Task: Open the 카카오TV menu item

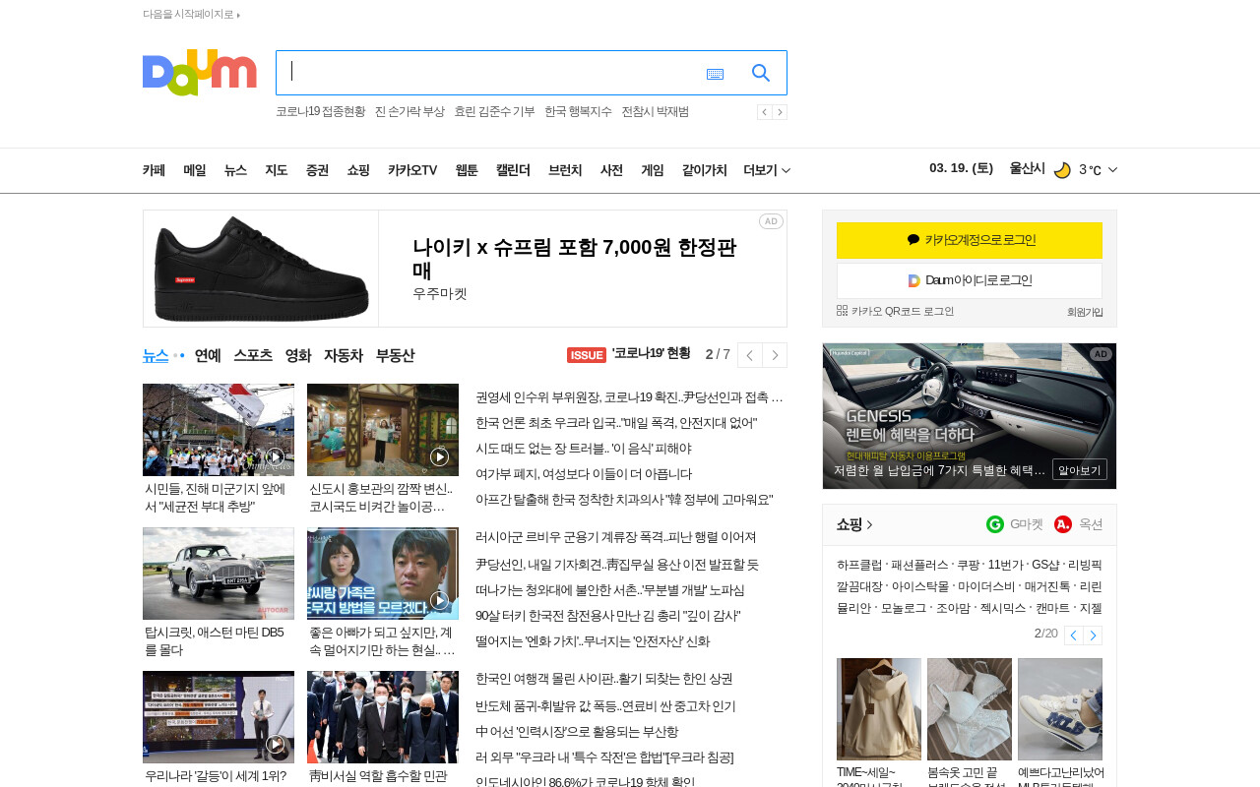Action: pos(412,170)
